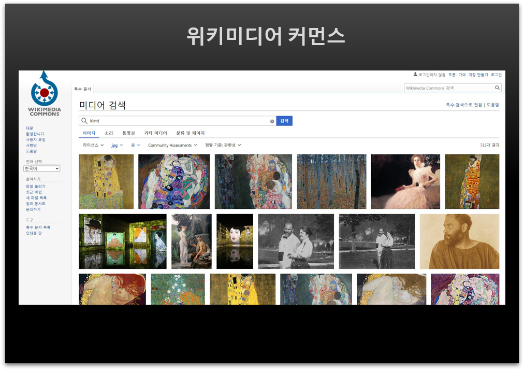Open the projected woman's face reflected in water thumbnail
The image size is (524, 370).
click(235, 241)
